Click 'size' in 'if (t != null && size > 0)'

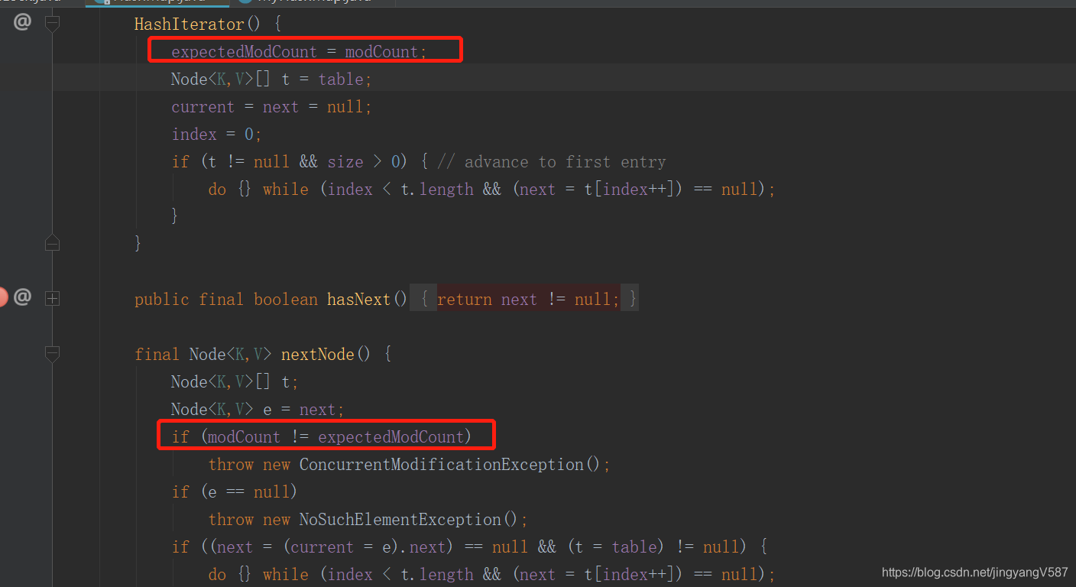[x=345, y=162]
